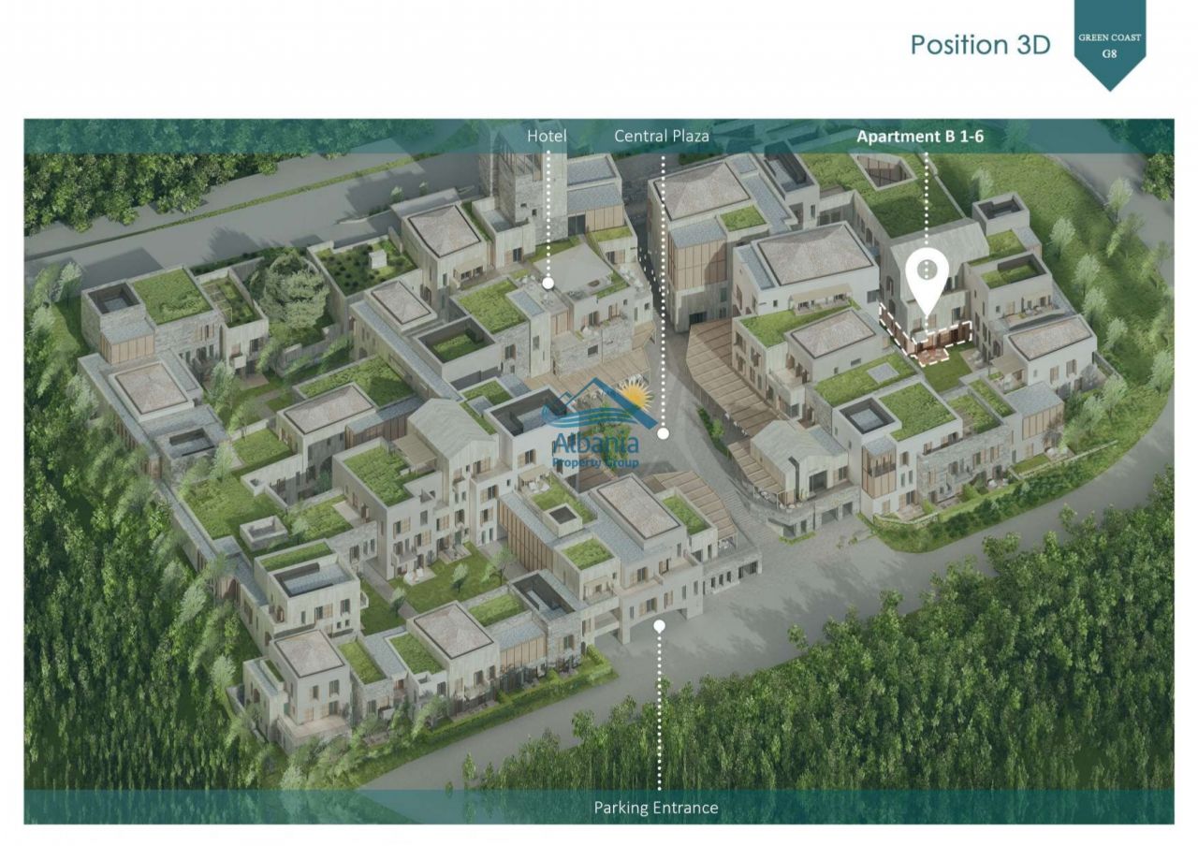Click the Parking Entrance label
1198x846 pixels.
(656, 807)
